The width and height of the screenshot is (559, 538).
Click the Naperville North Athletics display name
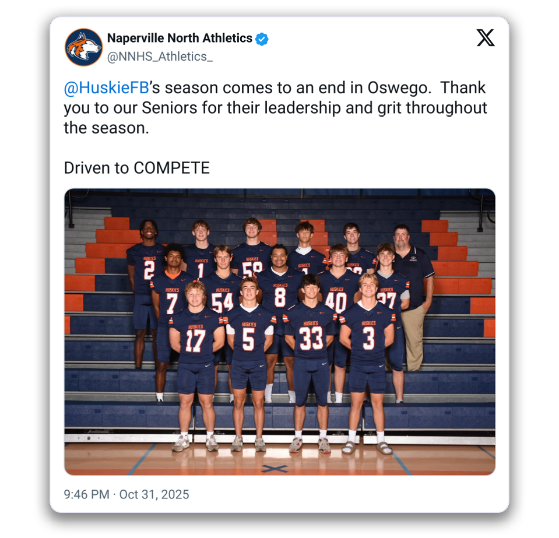[180, 38]
